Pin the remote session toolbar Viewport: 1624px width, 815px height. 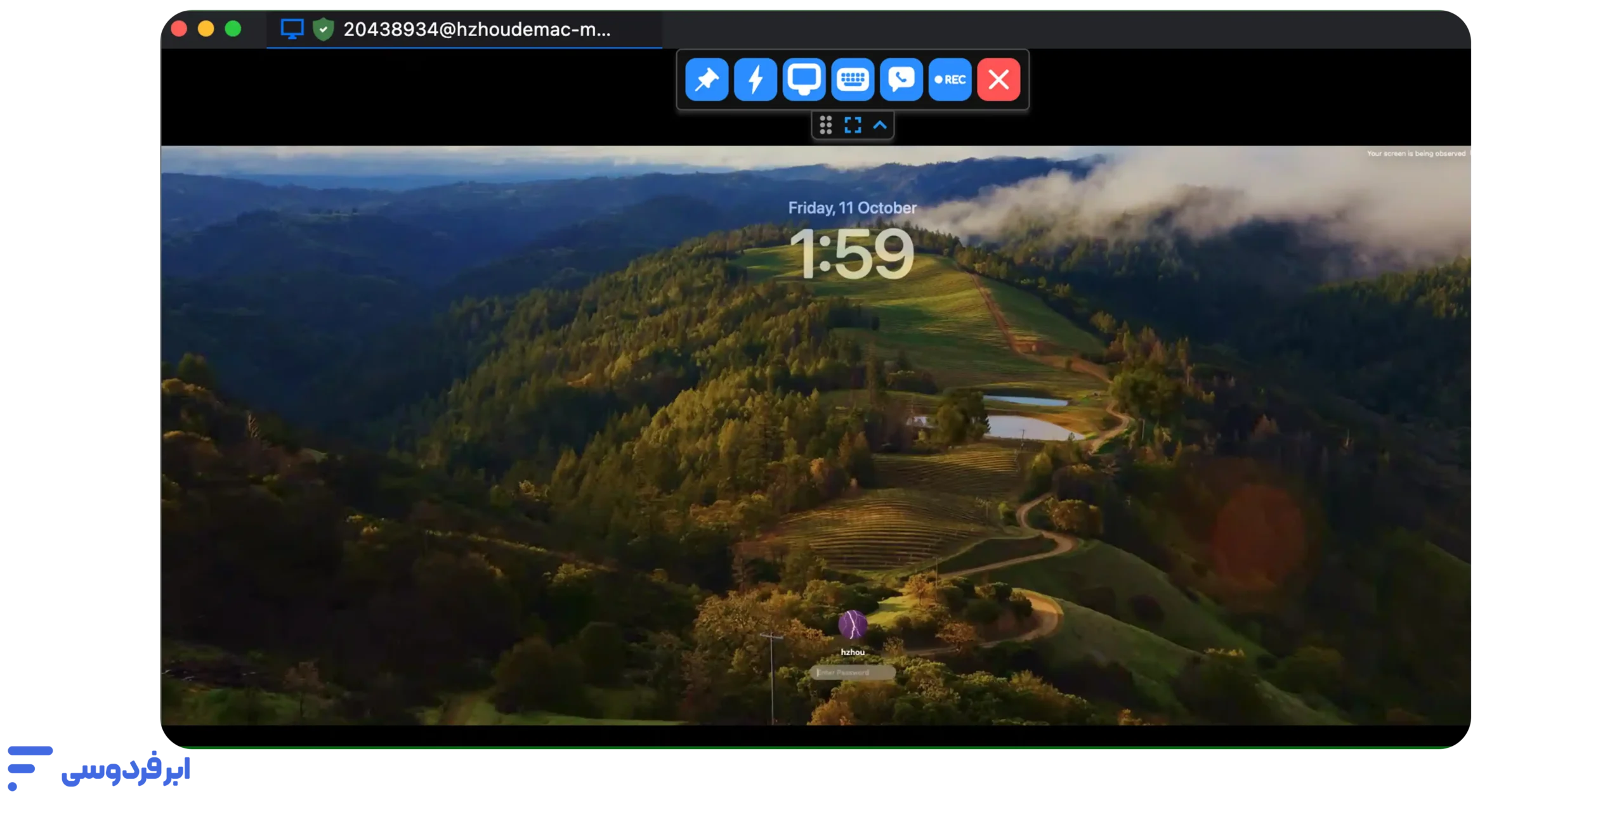[707, 80]
